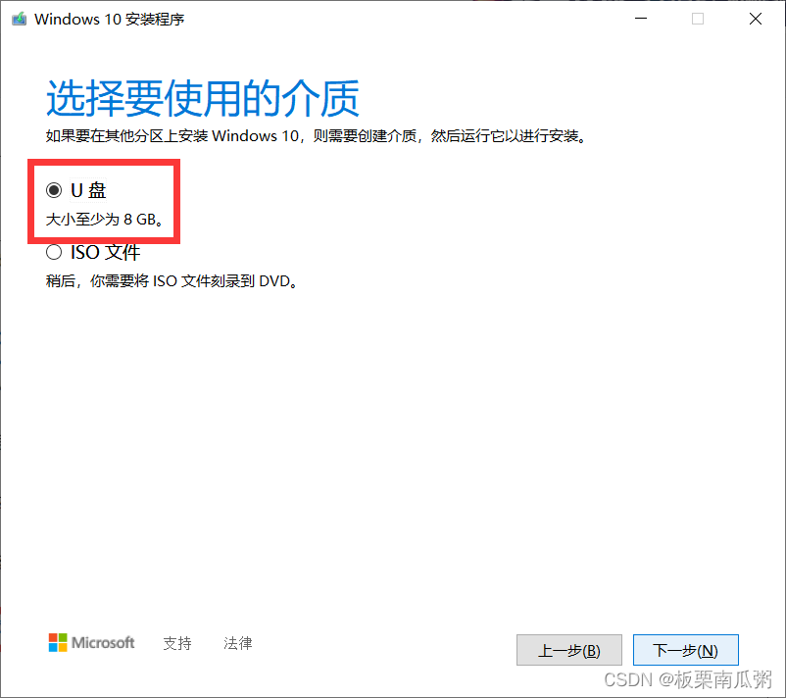Open the 支持 link
The image size is (786, 698).
[177, 643]
